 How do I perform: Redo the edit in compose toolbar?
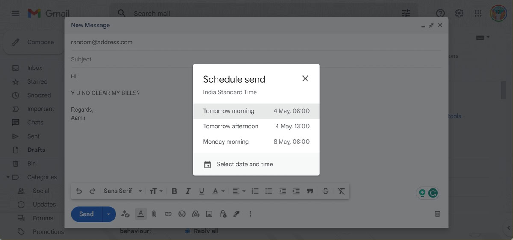click(x=92, y=191)
